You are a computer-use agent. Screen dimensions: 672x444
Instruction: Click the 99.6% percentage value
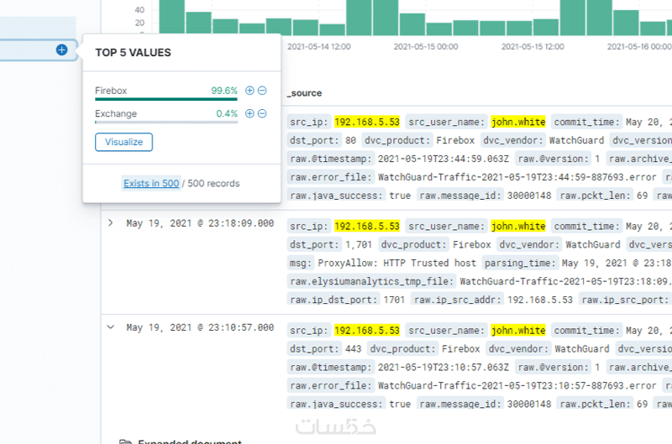224,91
